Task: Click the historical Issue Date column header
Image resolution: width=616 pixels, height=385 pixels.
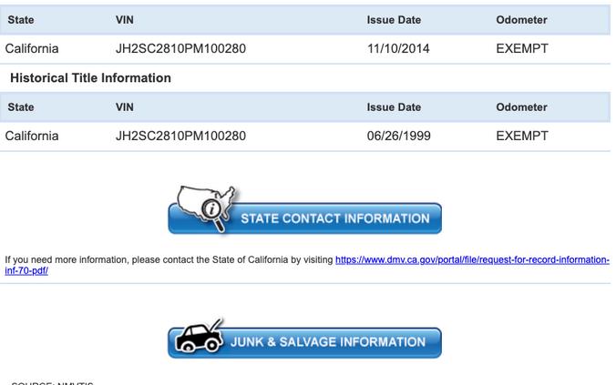Action: (x=394, y=107)
